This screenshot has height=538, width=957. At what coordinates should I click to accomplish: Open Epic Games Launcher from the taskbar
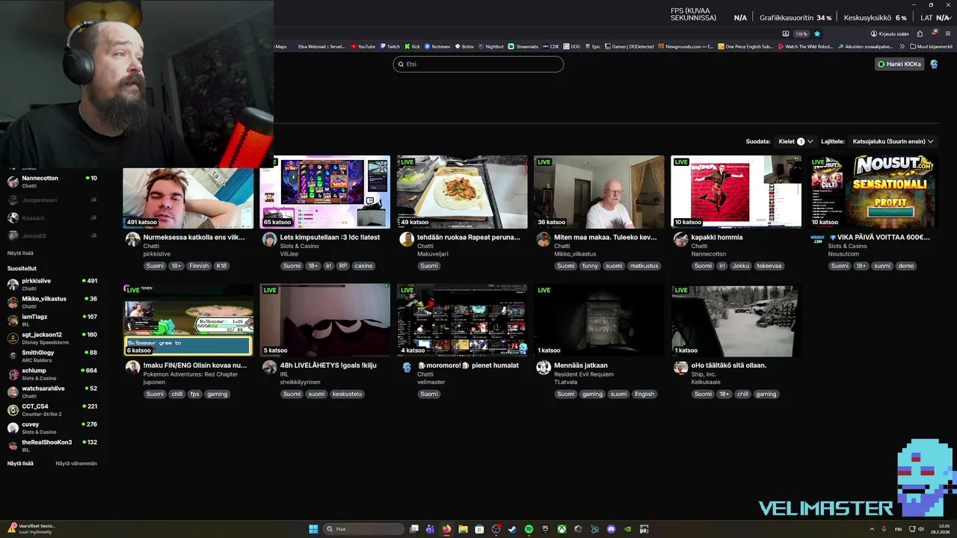click(545, 529)
